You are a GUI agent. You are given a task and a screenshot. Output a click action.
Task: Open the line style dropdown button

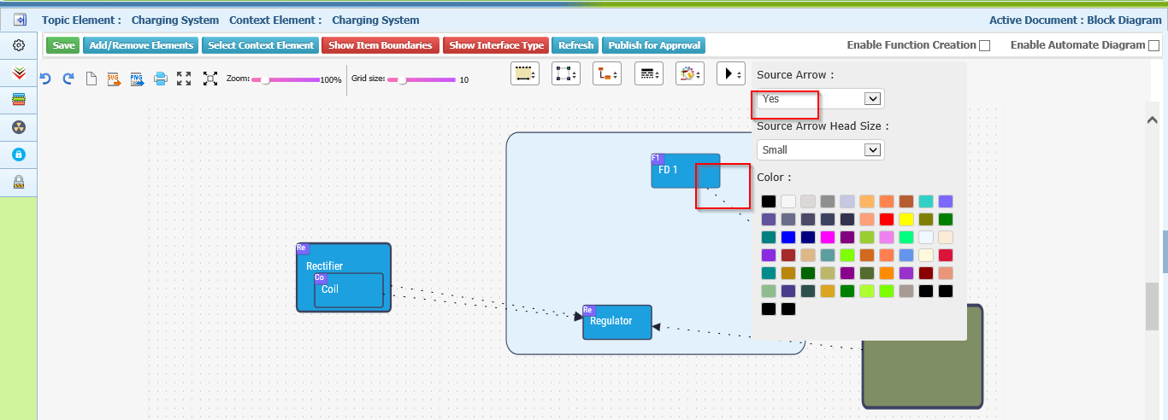coord(649,74)
